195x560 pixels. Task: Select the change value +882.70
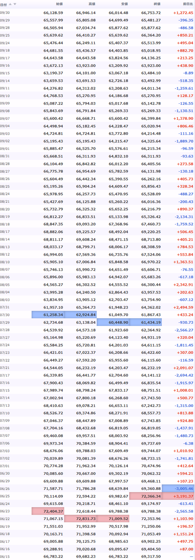pyautogui.click(x=185, y=50)
